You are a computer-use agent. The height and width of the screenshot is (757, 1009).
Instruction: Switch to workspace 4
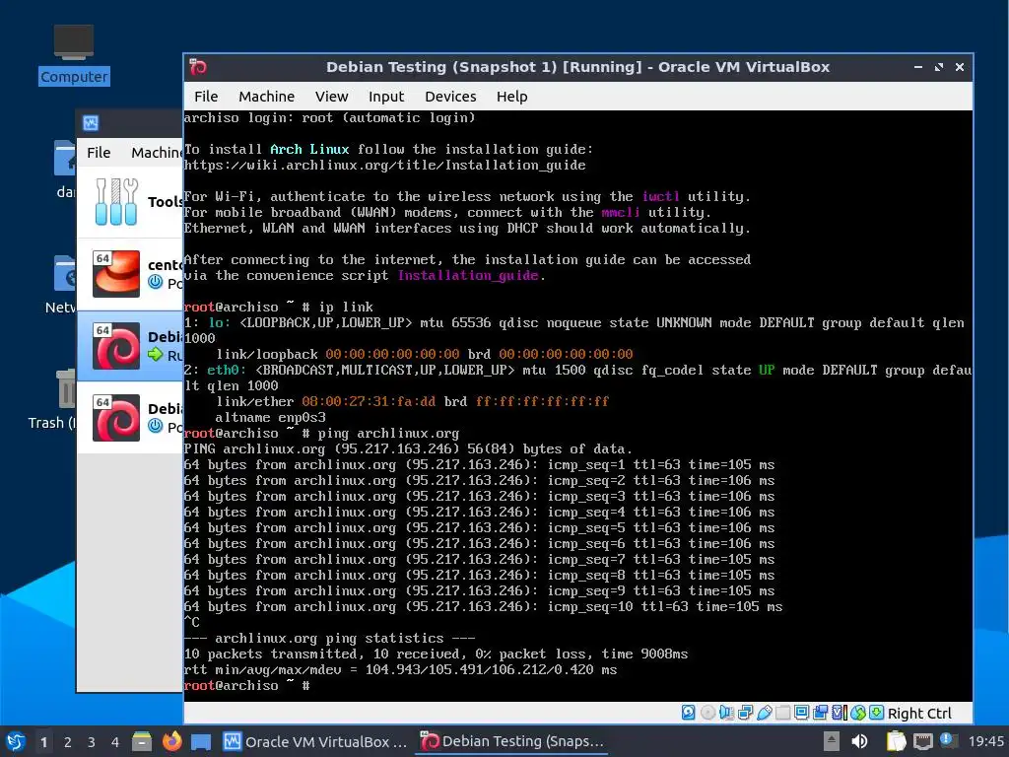[x=115, y=742]
